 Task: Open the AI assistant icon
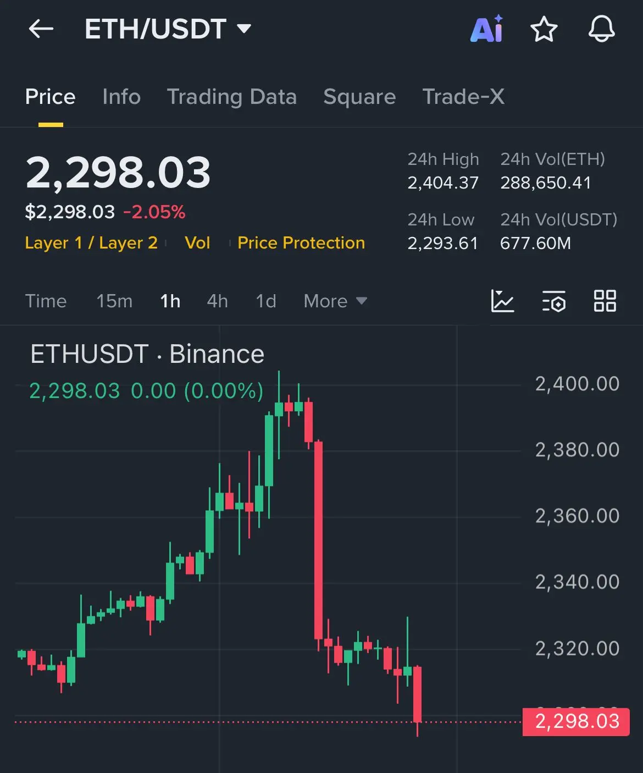(x=486, y=29)
